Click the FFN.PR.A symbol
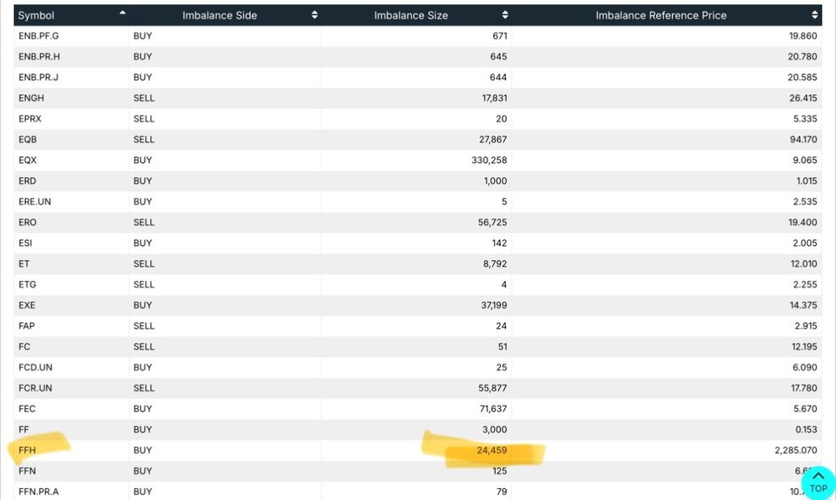The width and height of the screenshot is (836, 500). (38, 492)
